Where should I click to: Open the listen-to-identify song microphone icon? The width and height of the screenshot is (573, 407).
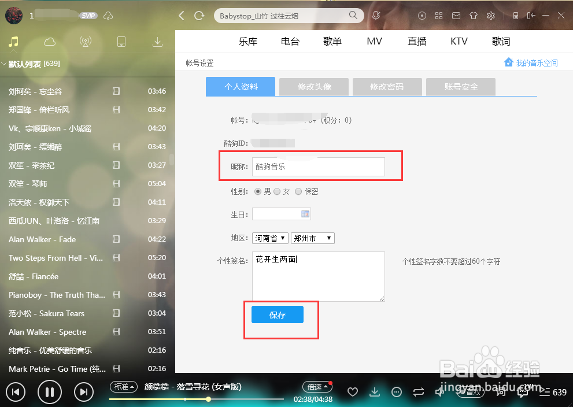pos(376,16)
